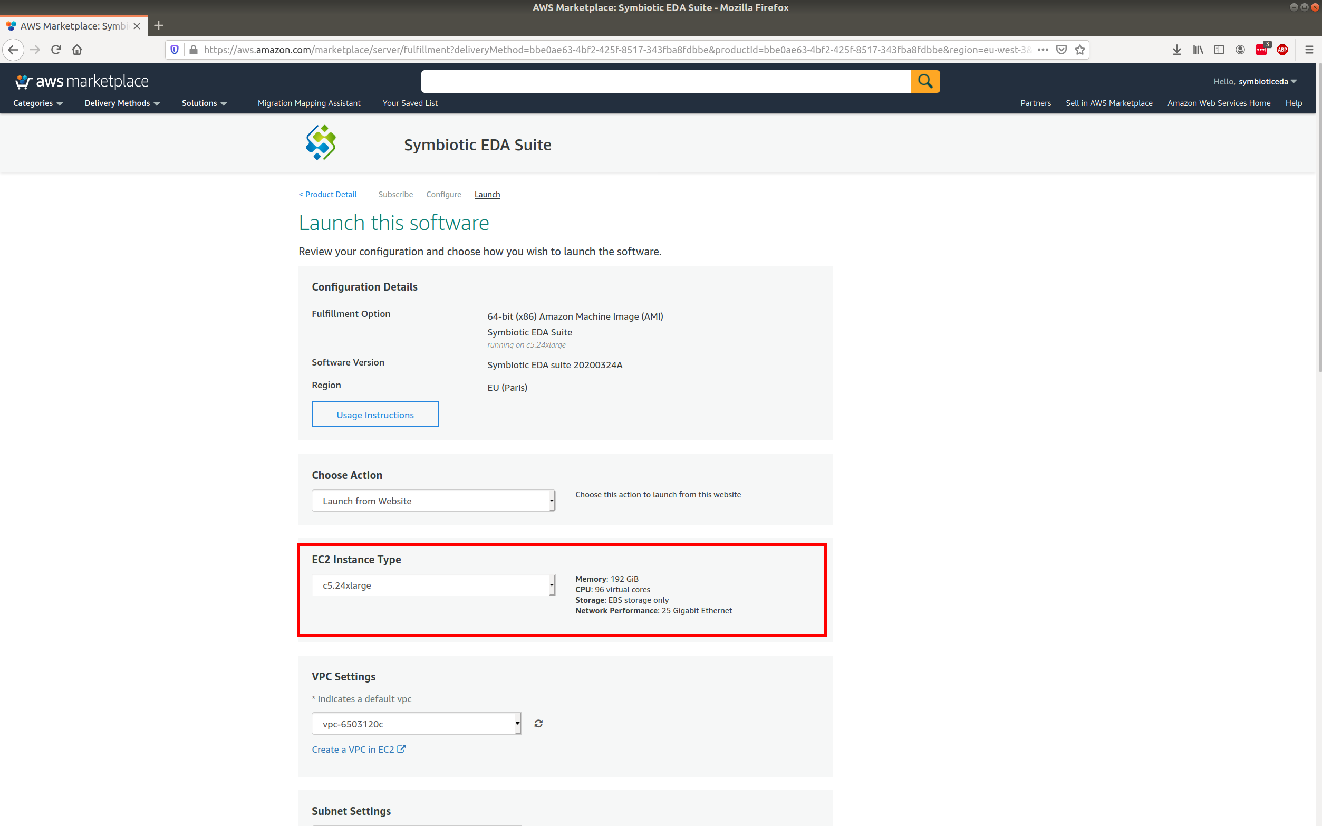View site security padlock details
The image size is (1322, 826).
[194, 50]
